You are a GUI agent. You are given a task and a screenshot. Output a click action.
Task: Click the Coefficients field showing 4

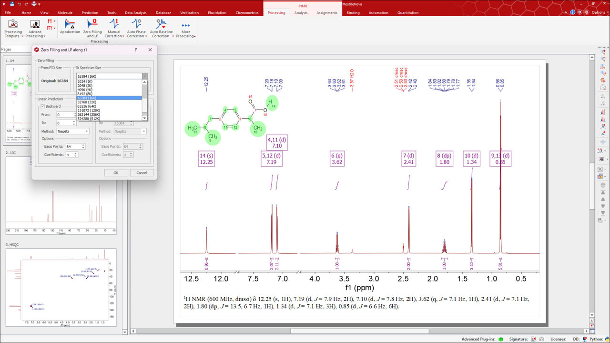(x=72, y=155)
